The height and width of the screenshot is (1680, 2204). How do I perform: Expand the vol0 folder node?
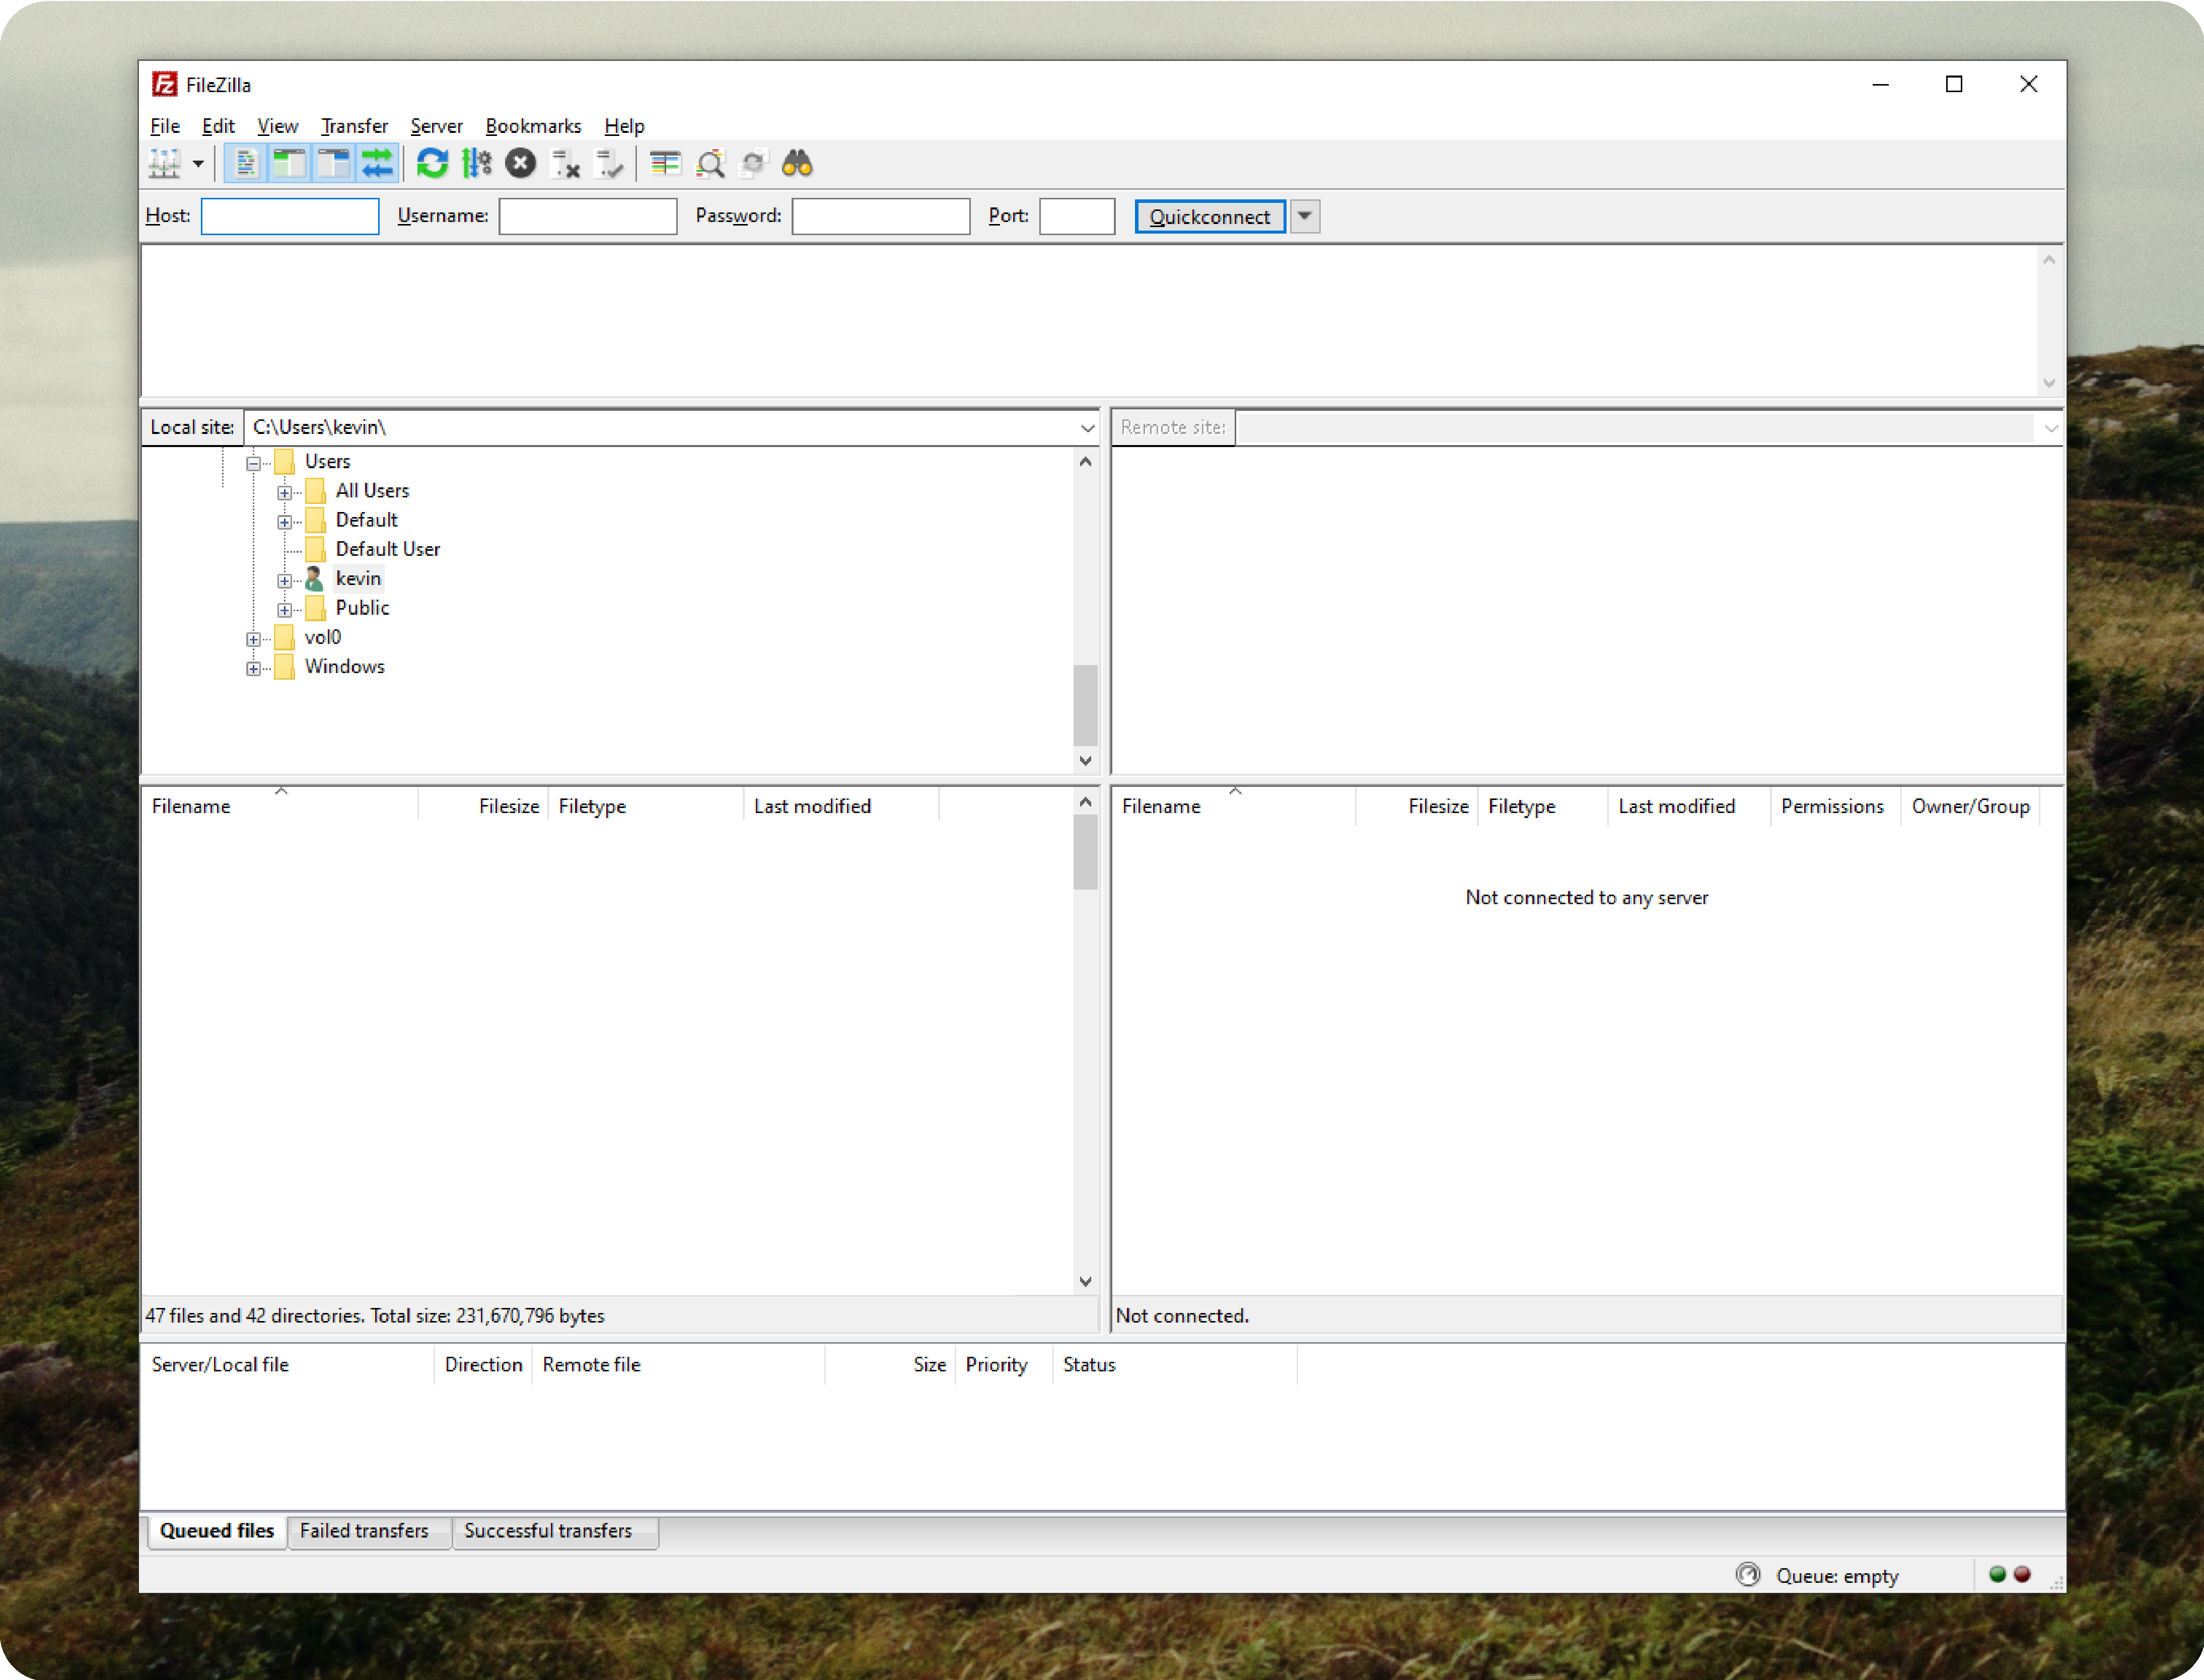coord(254,639)
